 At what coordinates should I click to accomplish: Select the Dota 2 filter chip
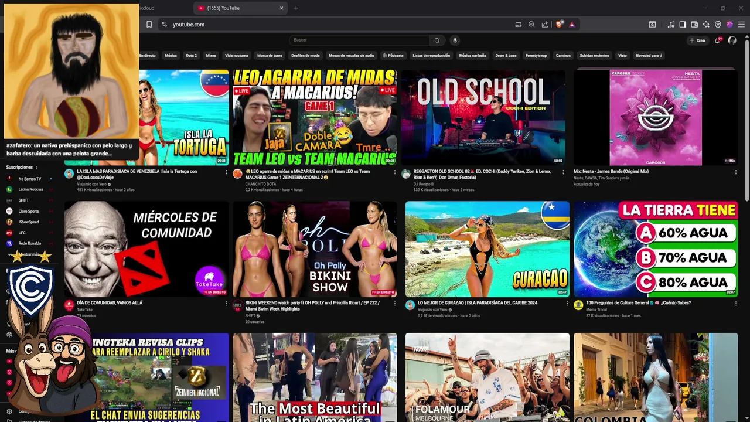tap(191, 56)
